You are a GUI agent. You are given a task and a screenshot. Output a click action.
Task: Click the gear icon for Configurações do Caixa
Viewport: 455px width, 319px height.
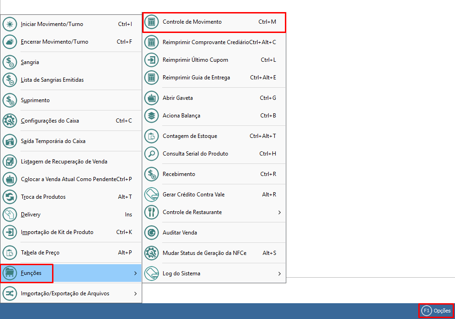(10, 121)
